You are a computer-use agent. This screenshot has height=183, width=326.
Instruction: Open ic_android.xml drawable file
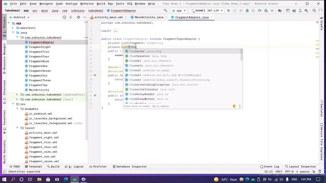pyautogui.click(x=41, y=113)
